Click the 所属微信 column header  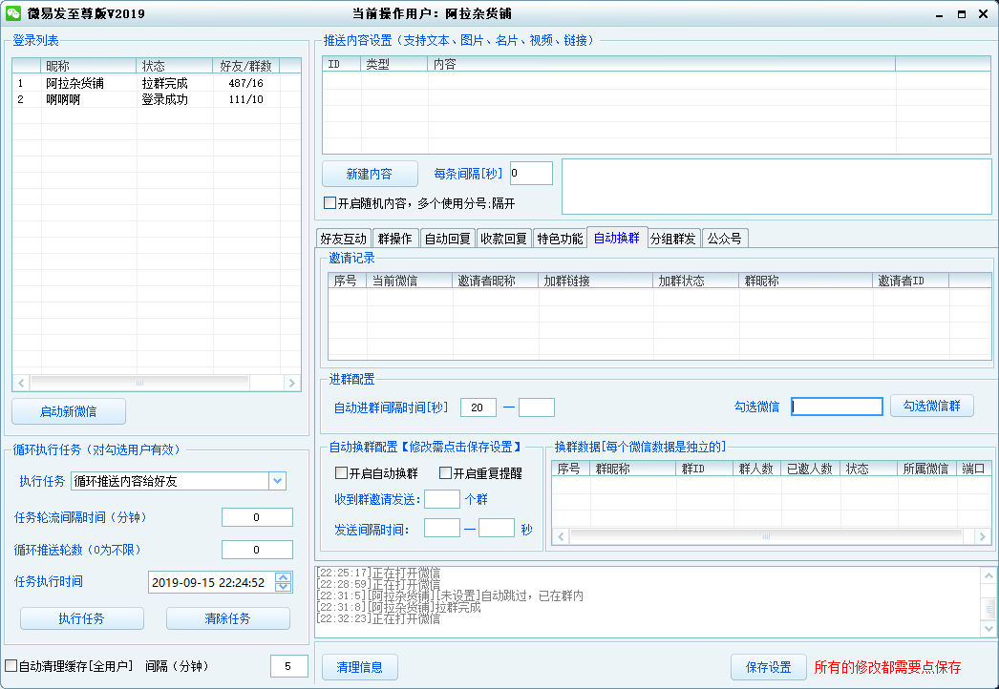pyautogui.click(x=927, y=469)
